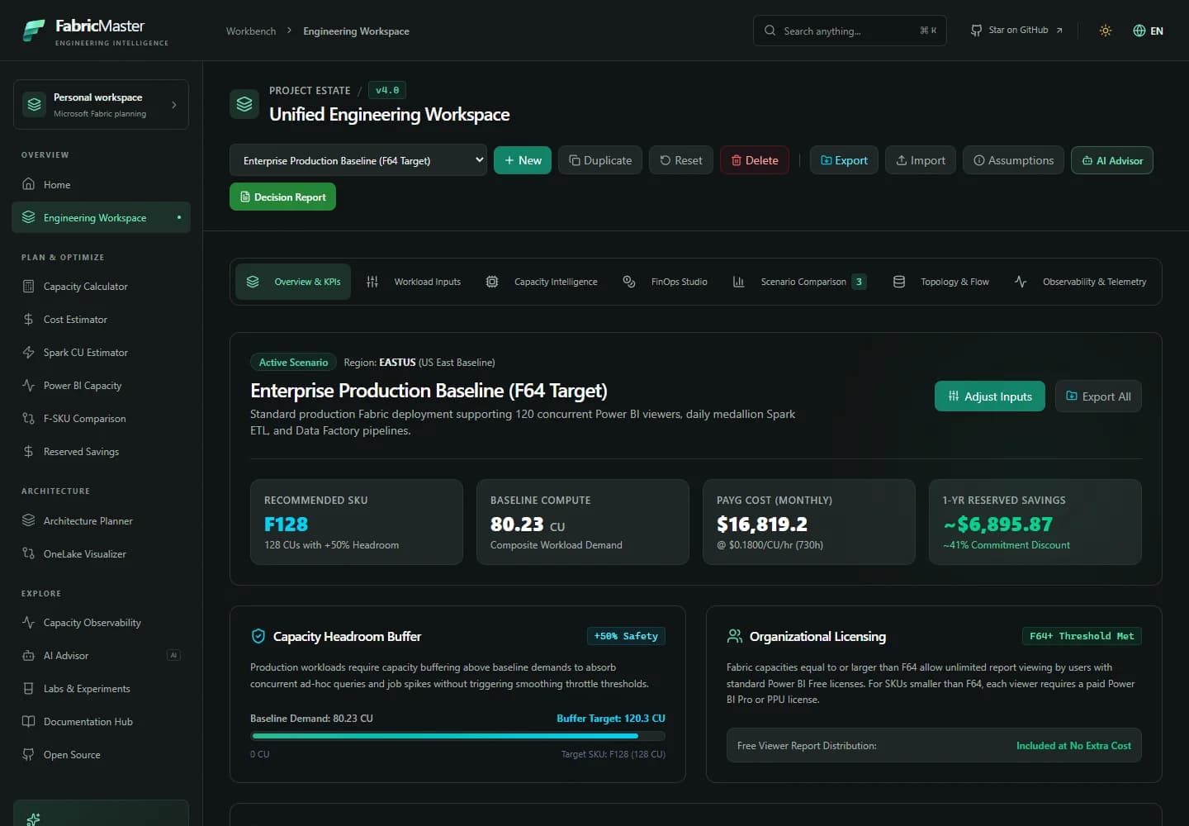This screenshot has height=826, width=1189.
Task: Open Capacity Calculator in sidebar
Action: [101, 287]
